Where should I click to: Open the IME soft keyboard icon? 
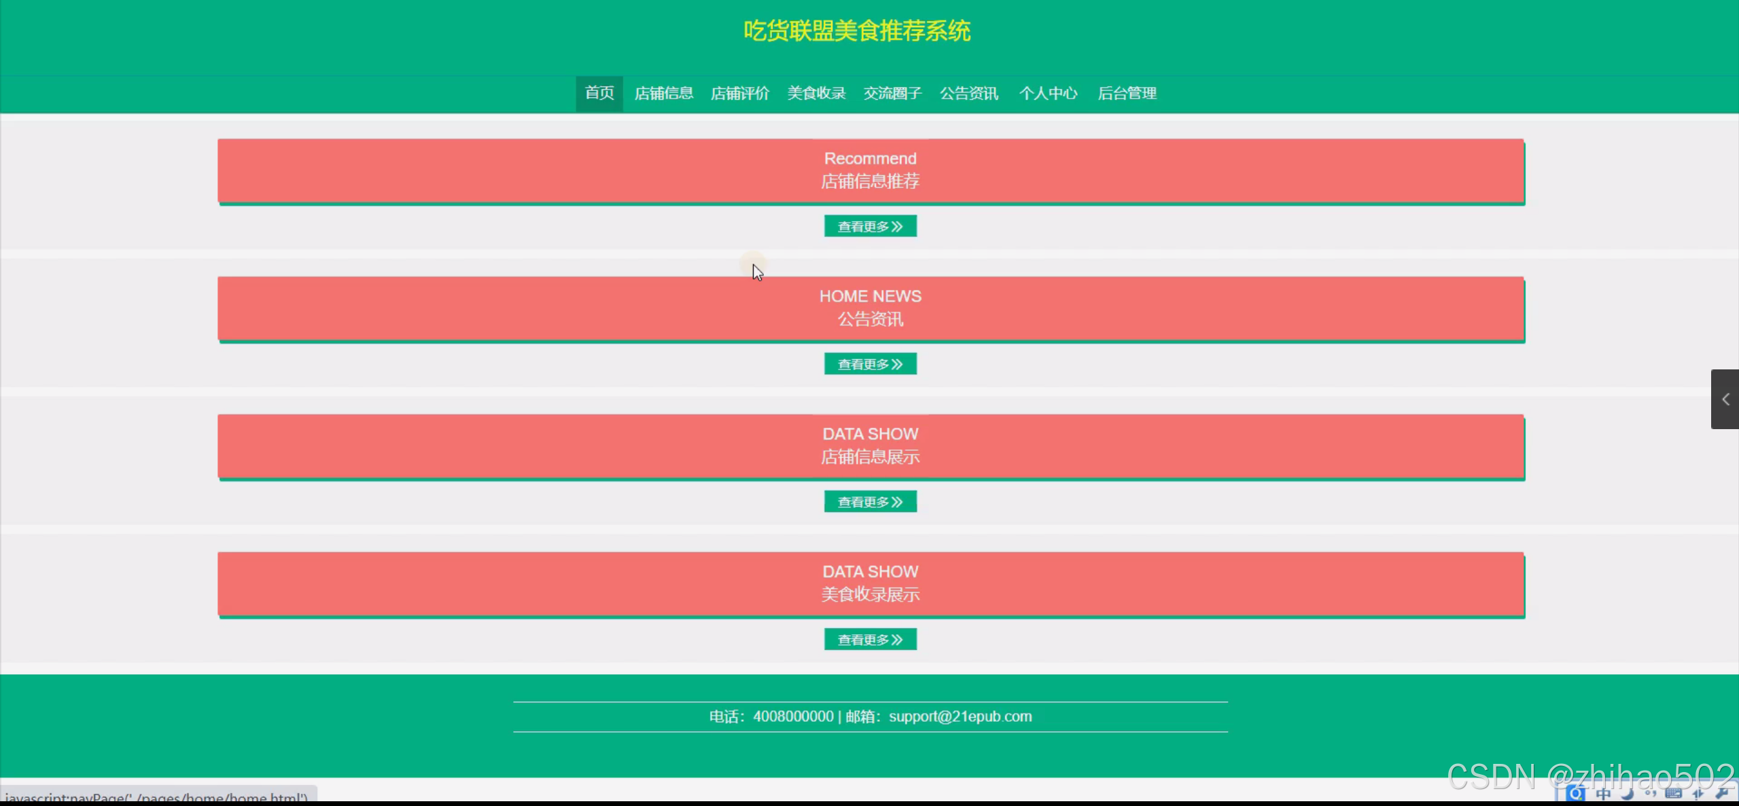pos(1674,794)
